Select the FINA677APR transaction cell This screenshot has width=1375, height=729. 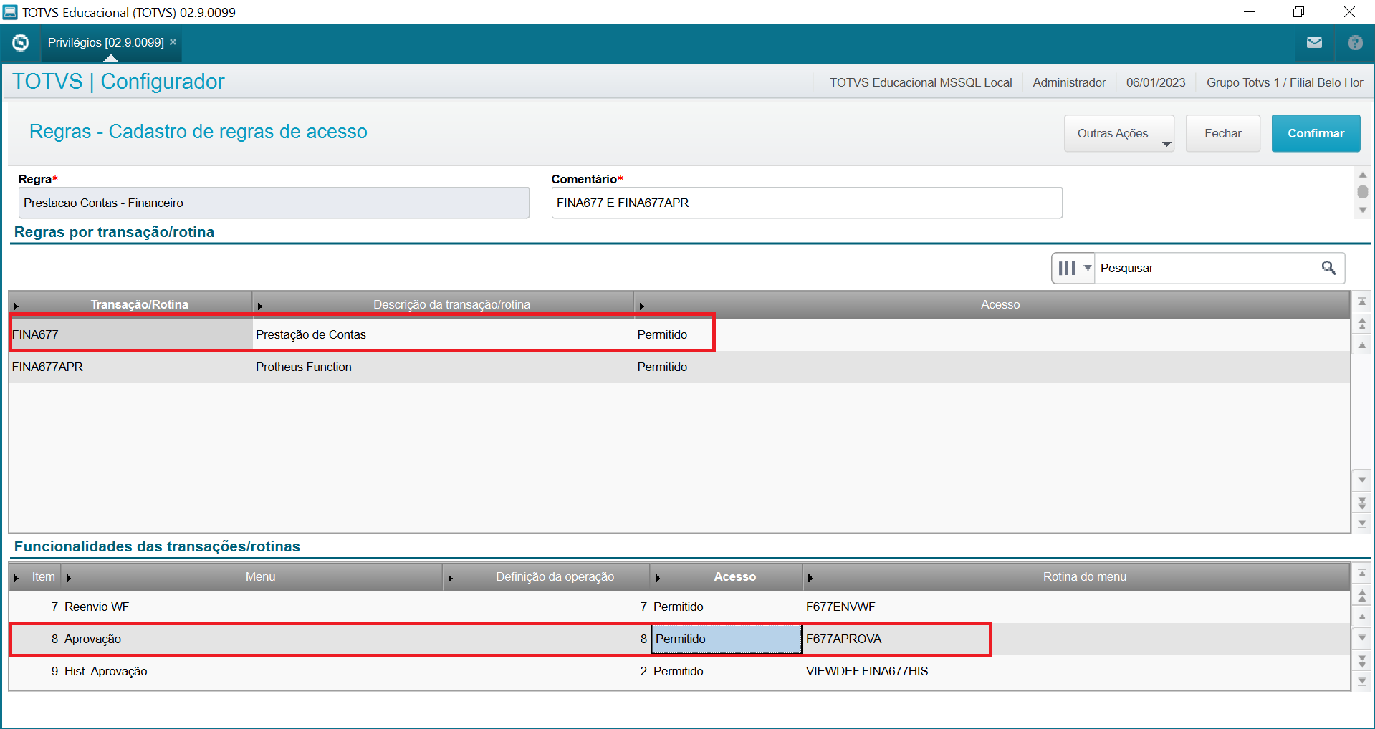pos(130,367)
